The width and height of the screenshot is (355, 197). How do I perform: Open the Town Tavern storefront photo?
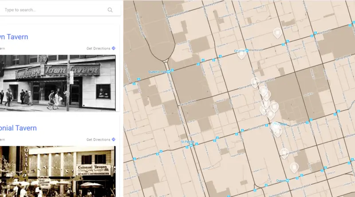[58, 83]
